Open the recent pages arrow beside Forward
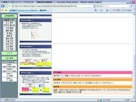The height and width of the screenshot is (102, 136). pyautogui.click(x=10, y=6)
